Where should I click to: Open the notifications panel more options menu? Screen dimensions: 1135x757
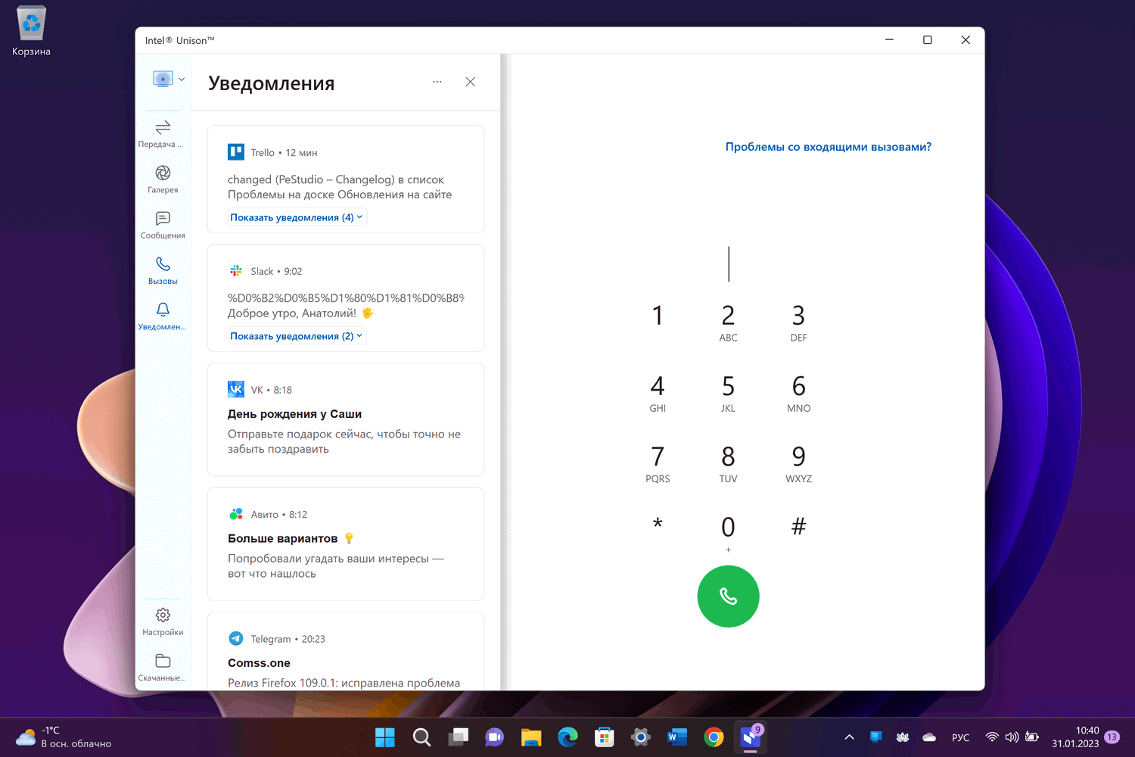pos(437,82)
